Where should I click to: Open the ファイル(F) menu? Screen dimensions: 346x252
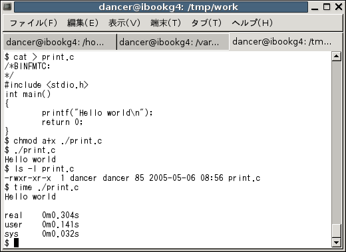coord(33,23)
